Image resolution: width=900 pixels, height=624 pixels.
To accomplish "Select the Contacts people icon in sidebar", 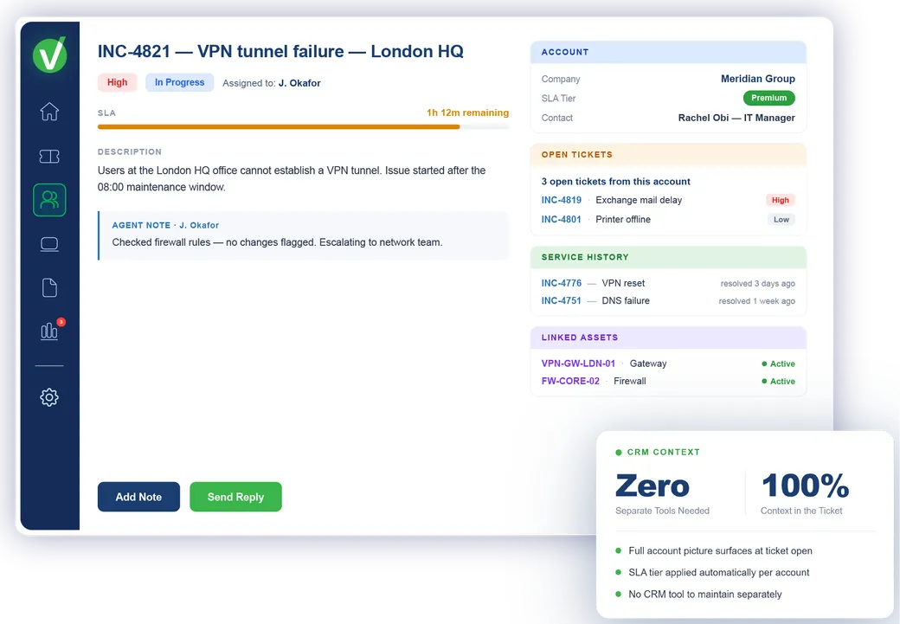I will pos(49,200).
